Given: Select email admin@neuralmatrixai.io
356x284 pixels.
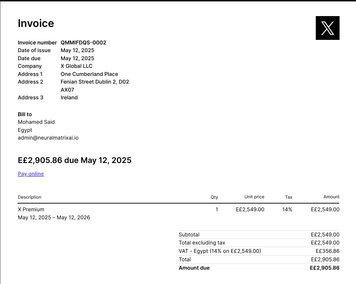Looking at the screenshot, I should click(x=48, y=138).
